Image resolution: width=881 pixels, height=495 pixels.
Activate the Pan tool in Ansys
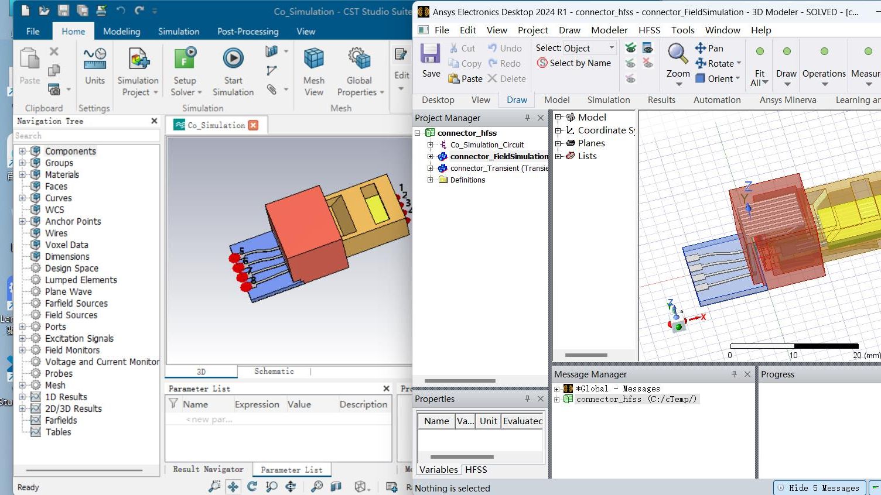click(709, 48)
